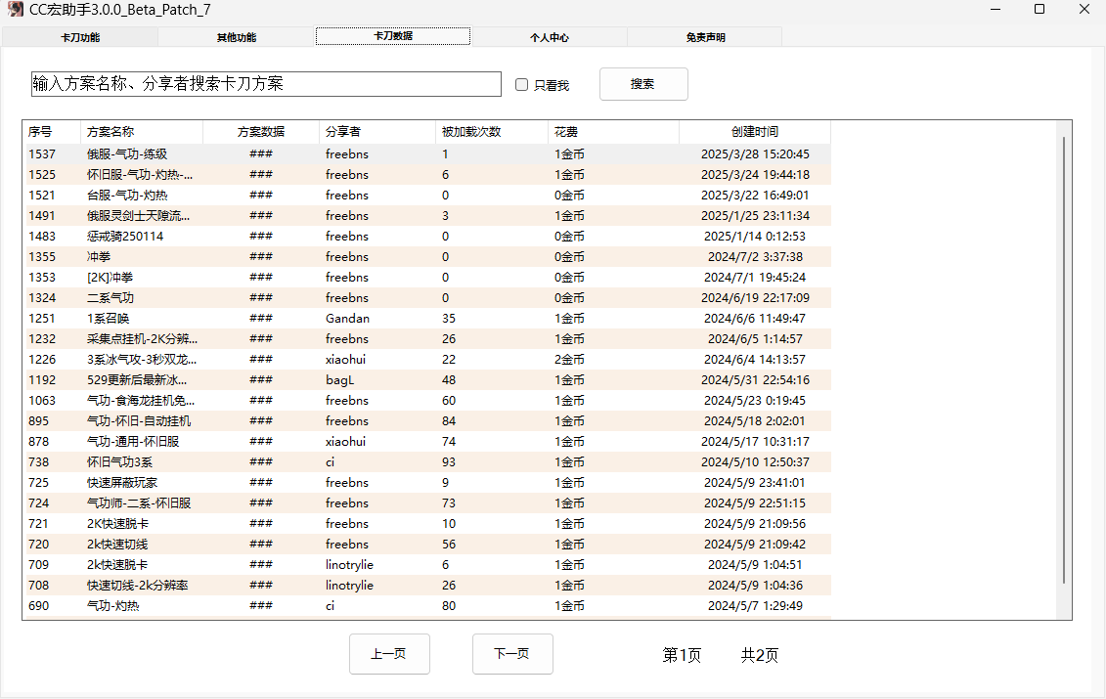Select the 气功-通用-怀旧服 scheme
This screenshot has height=699, width=1106.
point(428,441)
